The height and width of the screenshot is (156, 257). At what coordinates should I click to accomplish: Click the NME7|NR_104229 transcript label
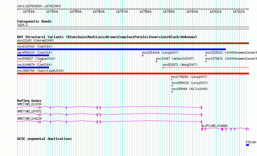(29, 119)
